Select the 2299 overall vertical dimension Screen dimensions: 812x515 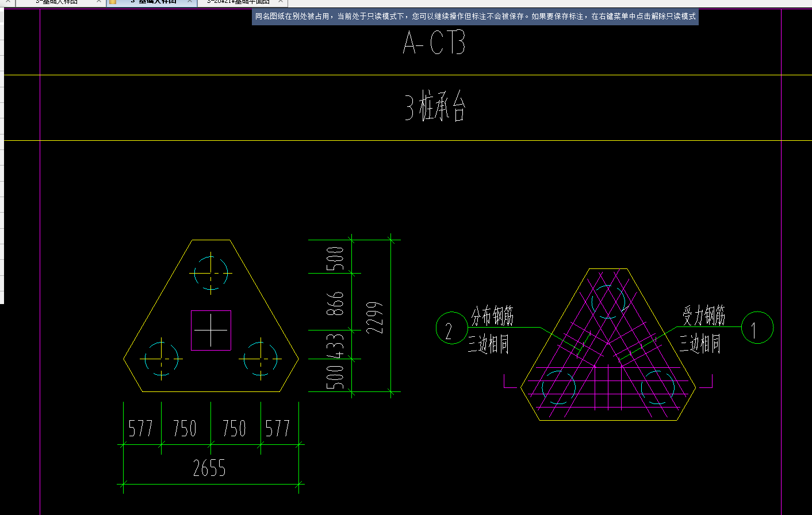(x=374, y=317)
